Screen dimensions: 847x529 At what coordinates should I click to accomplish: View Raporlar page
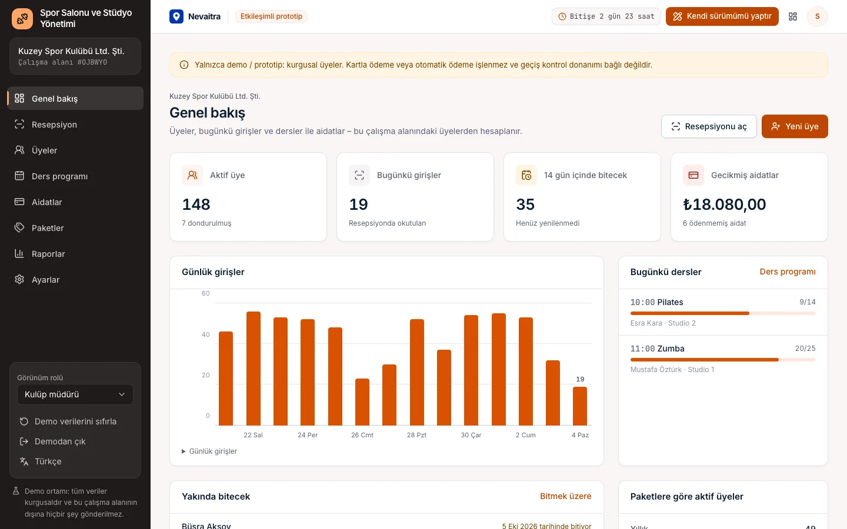coord(75,253)
